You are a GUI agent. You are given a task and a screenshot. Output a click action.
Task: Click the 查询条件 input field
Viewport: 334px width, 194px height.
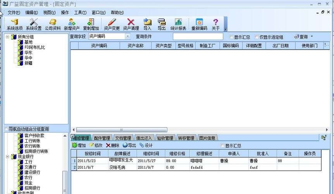click(198, 37)
